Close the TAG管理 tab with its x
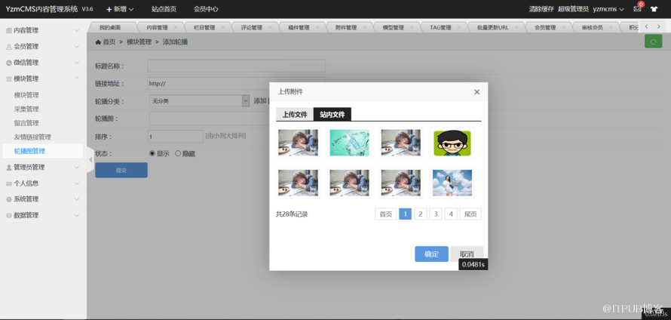 click(459, 27)
